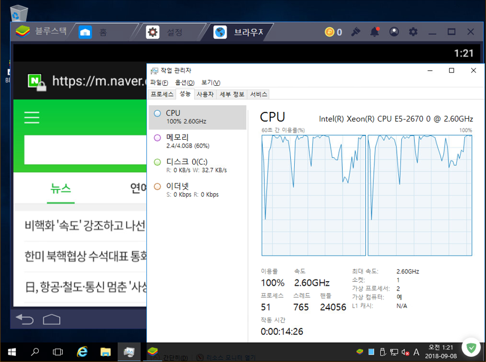Click the BlueStacks taskbar button
486x362 pixels.
pos(153,351)
